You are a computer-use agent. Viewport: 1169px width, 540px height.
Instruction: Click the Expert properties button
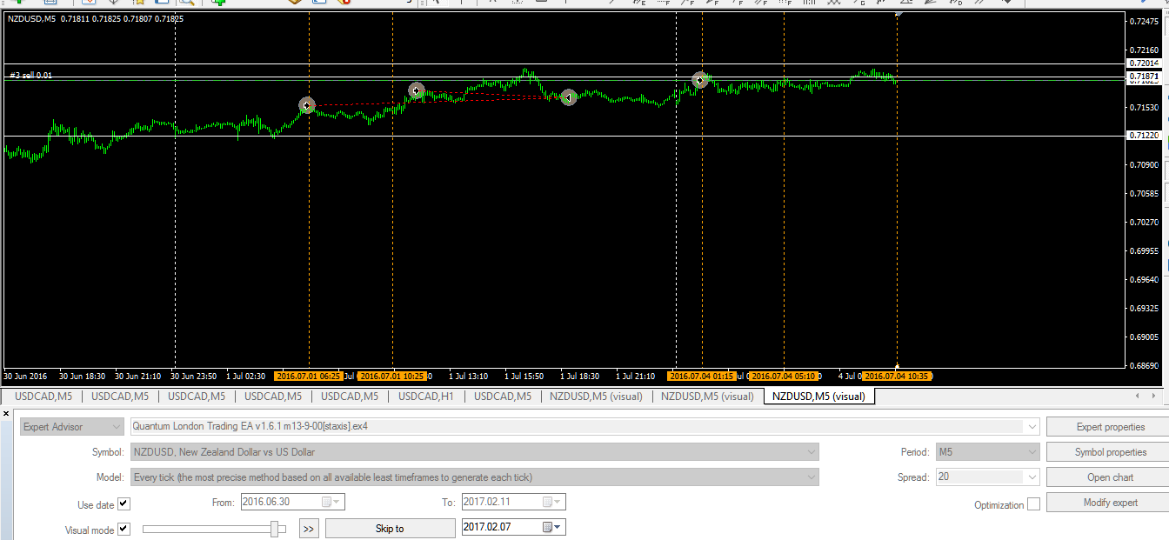pos(1110,427)
